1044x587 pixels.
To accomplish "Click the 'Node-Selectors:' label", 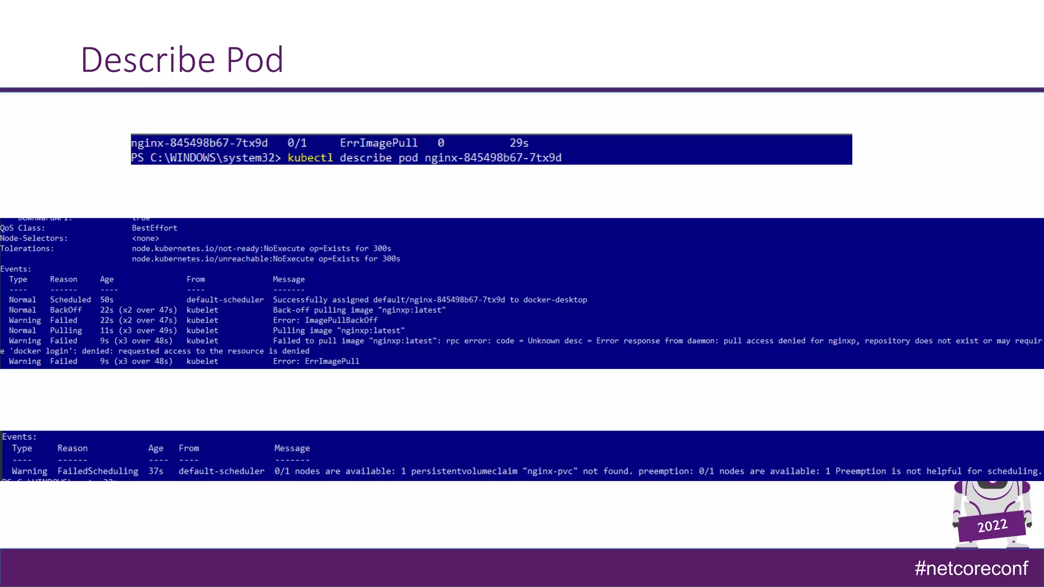I will click(x=34, y=238).
